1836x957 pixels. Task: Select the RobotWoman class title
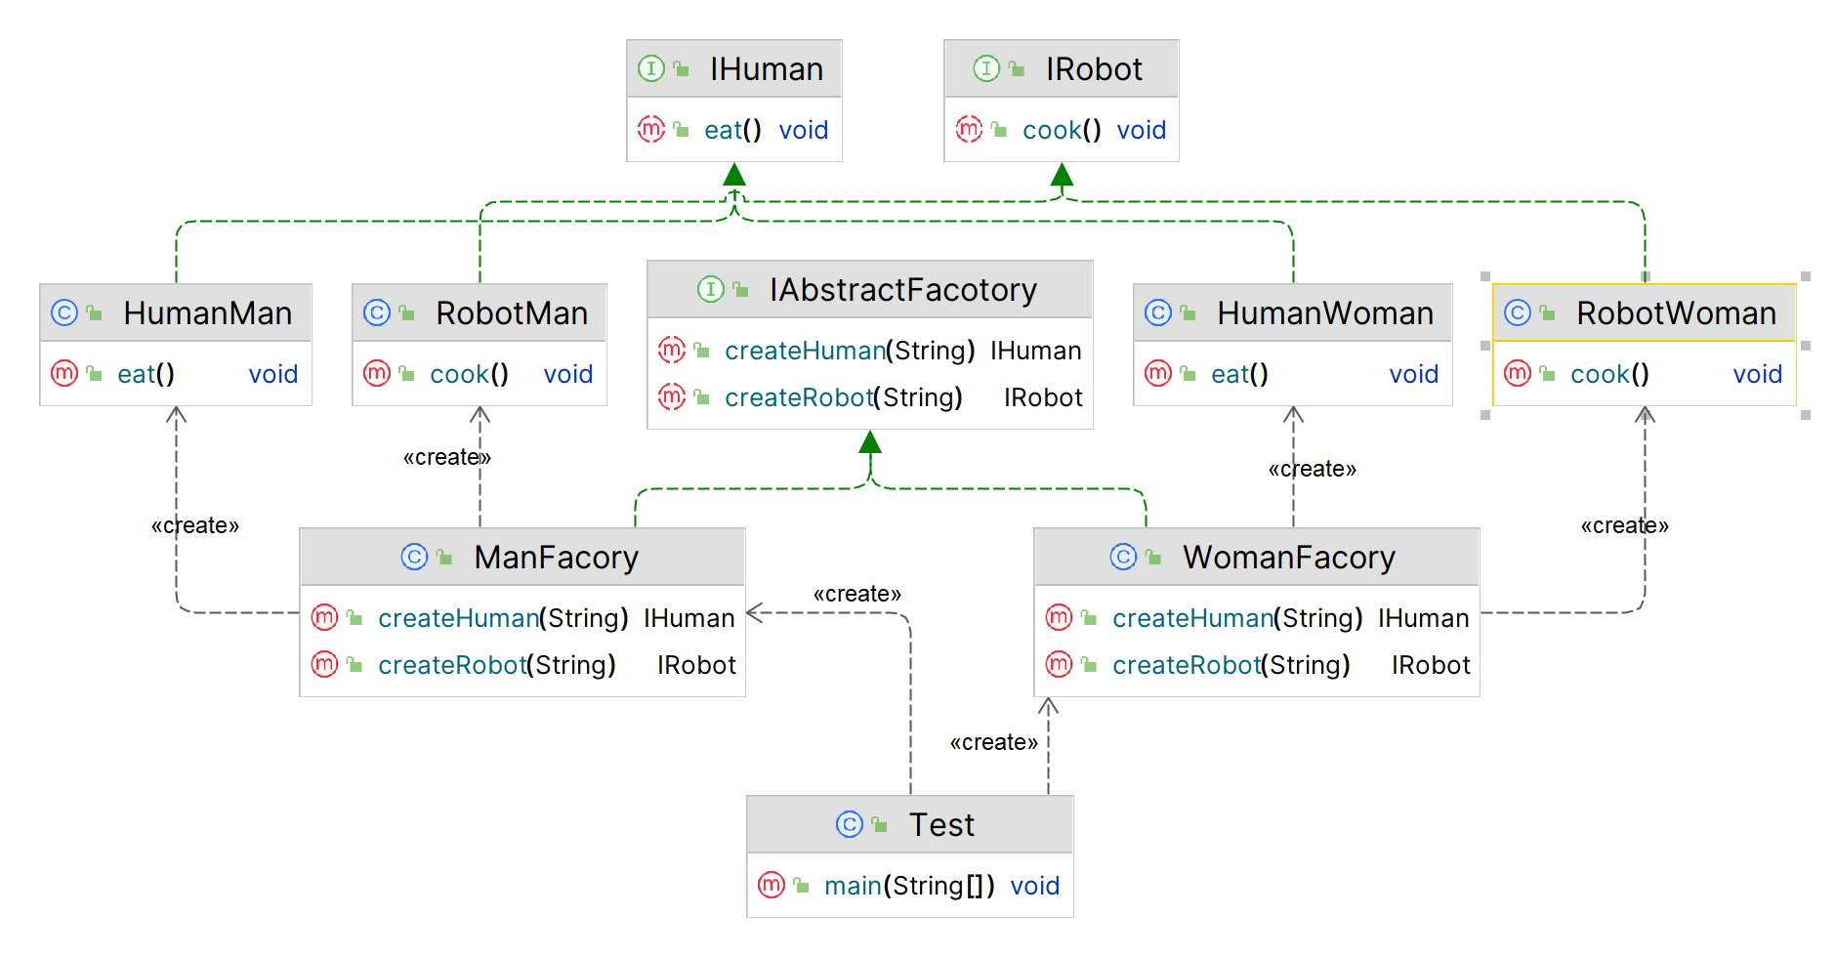click(x=1676, y=312)
